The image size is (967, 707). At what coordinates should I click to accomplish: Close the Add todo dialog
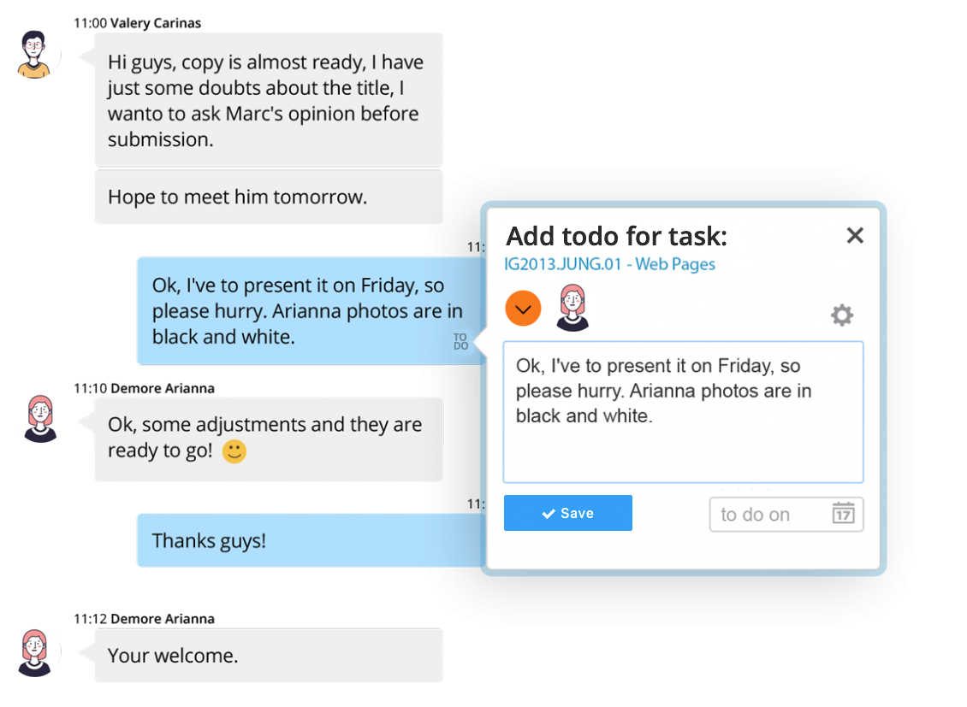854,236
